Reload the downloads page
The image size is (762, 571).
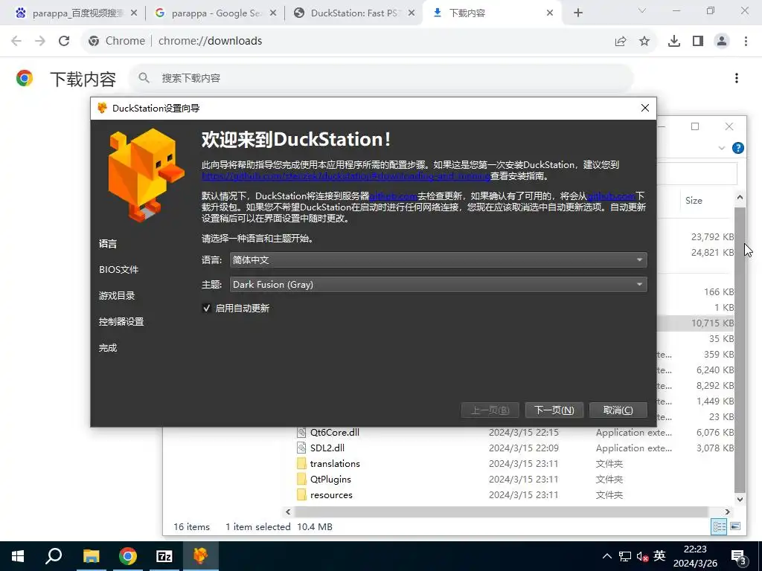coord(64,41)
